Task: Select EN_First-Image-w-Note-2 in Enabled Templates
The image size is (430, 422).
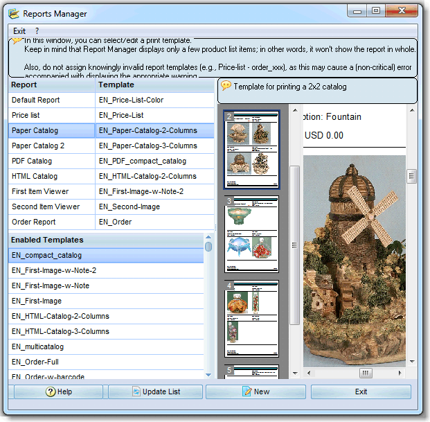Action: [106, 270]
